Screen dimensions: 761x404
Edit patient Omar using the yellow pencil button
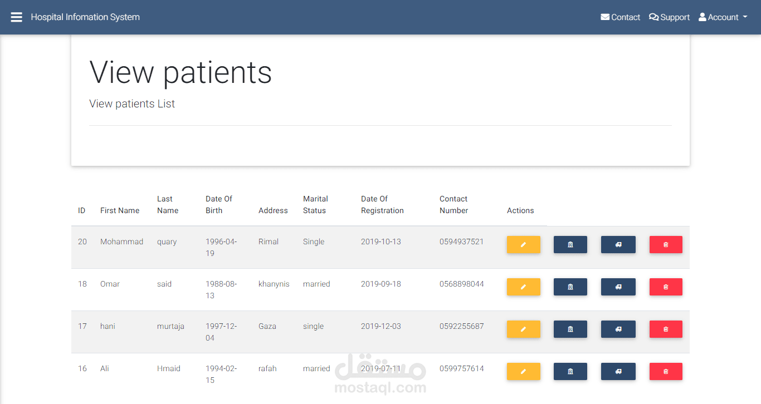click(x=523, y=287)
